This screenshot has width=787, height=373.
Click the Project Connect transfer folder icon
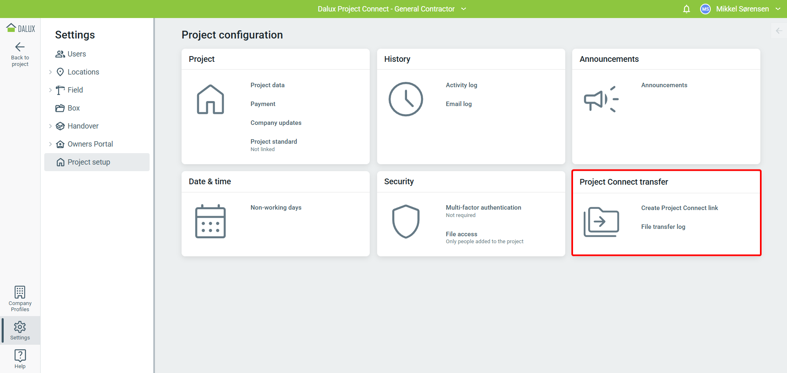click(601, 222)
